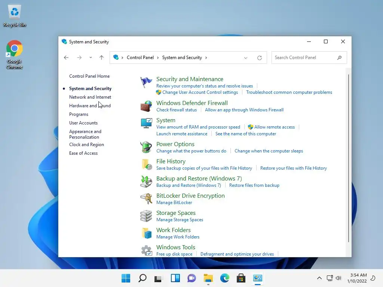Image resolution: width=383 pixels, height=287 pixels.
Task: Click the vertical scrollbar of the window
Action: click(349, 158)
